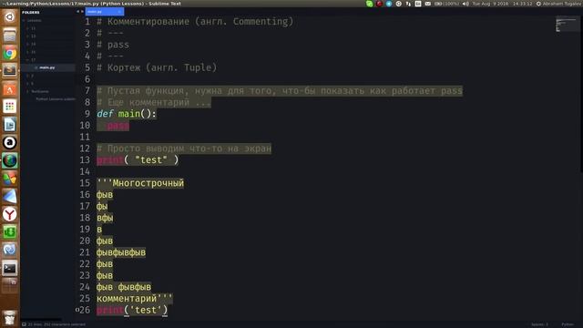
Task: Collapse the Lessons root folder
Action: pyautogui.click(x=24, y=20)
